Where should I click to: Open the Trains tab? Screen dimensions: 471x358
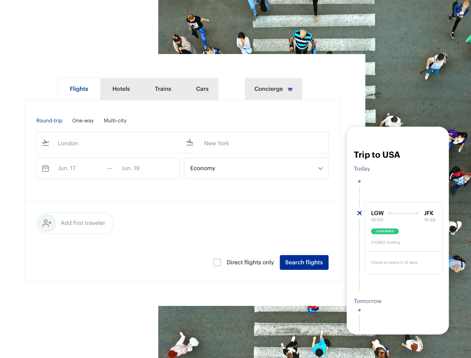coord(163,89)
